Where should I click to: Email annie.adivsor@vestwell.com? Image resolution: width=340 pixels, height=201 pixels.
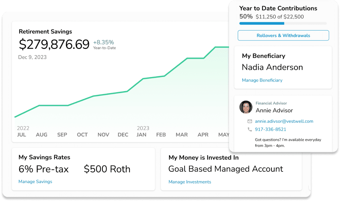(284, 121)
